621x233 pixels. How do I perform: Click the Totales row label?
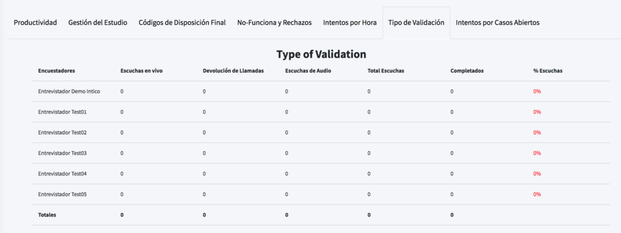point(47,215)
